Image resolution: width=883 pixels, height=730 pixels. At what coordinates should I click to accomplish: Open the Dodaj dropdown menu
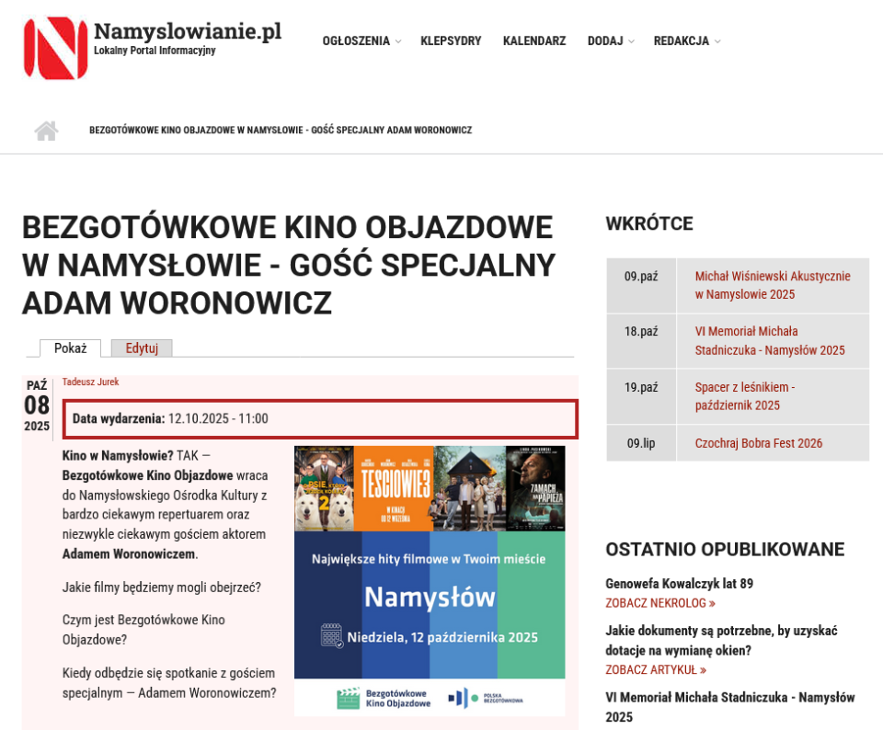click(610, 41)
